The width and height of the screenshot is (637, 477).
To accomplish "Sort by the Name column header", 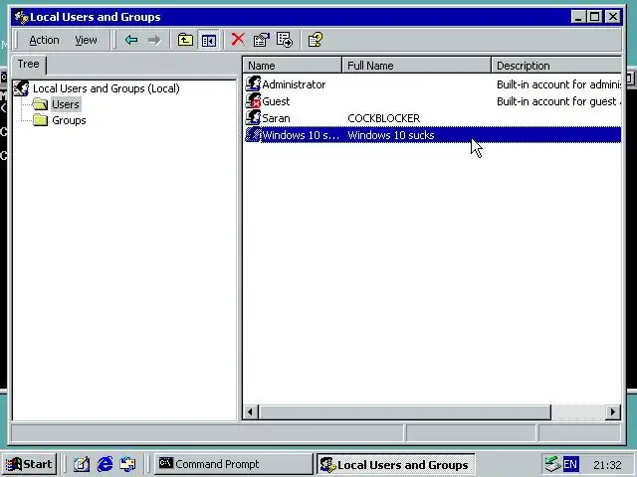I will pos(292,66).
